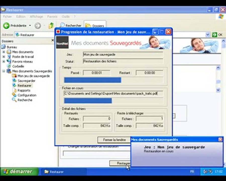Click Mes documents Sauvegardés tree icon
This screenshot has height=181, width=226.
click(x=9, y=71)
